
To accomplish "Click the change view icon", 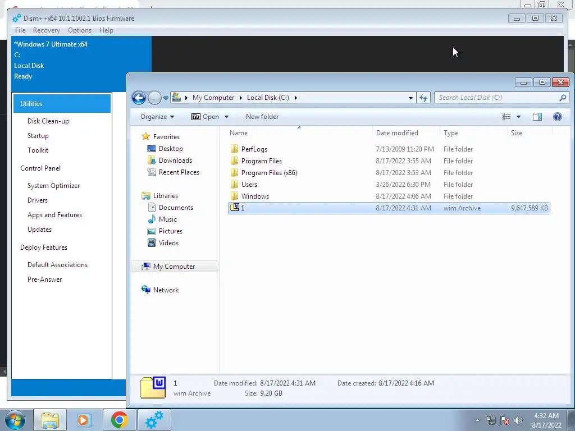I will (x=506, y=117).
